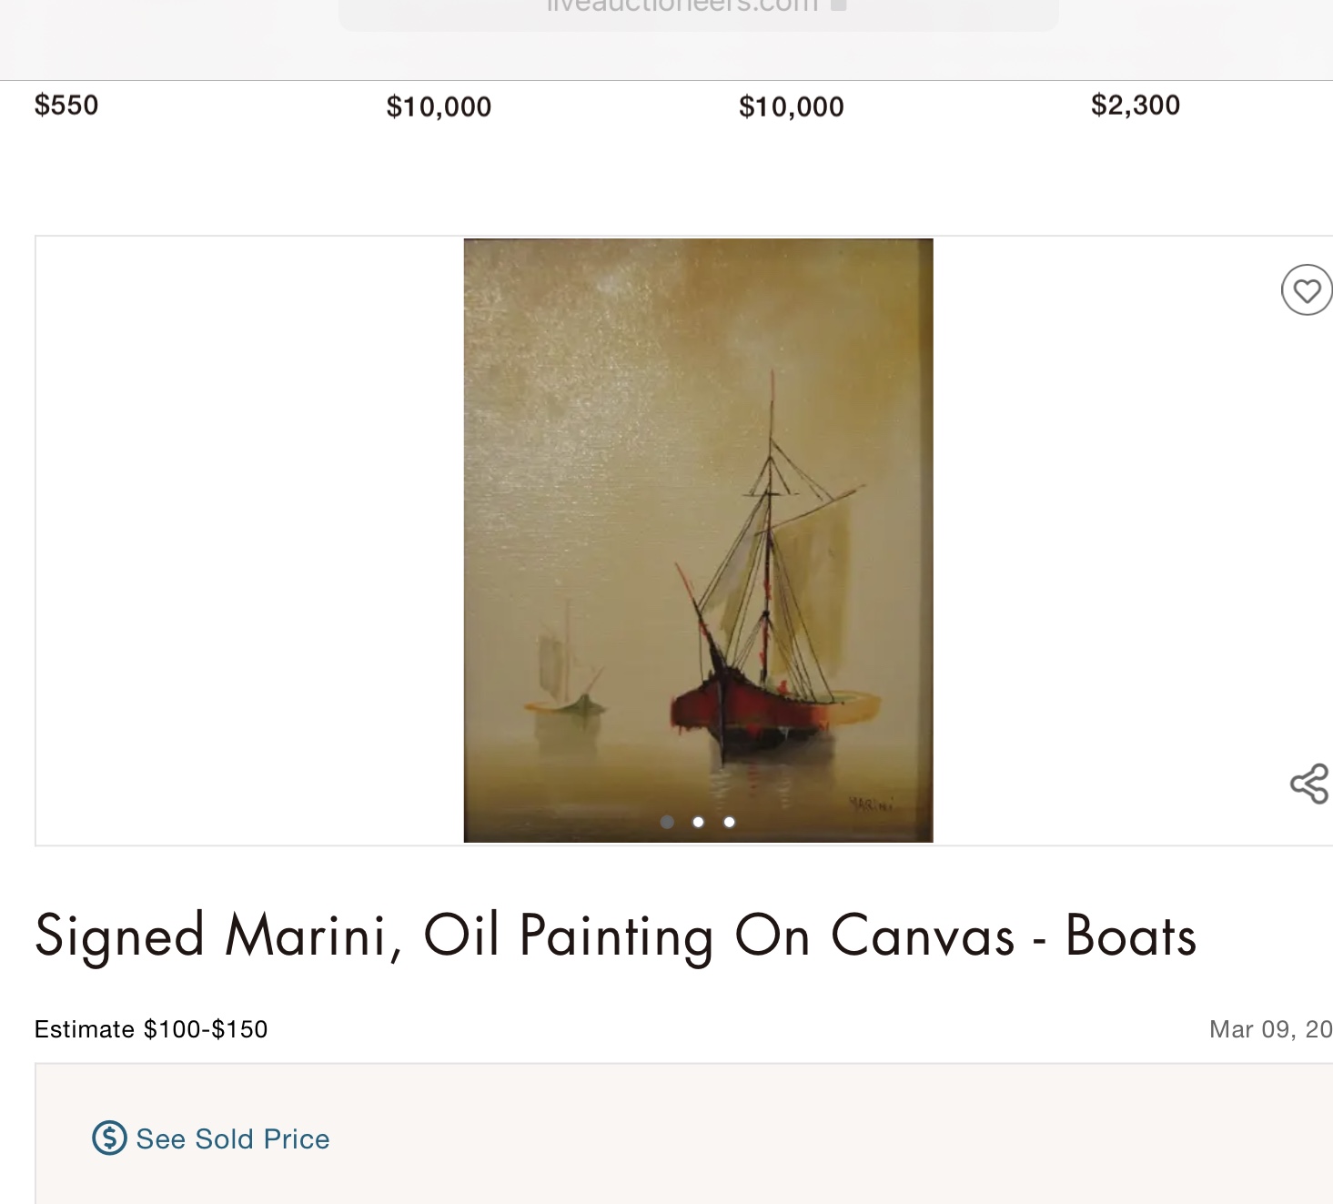This screenshot has height=1204, width=1333.
Task: Favorite the painting with the heart icon
Action: coord(1307,290)
